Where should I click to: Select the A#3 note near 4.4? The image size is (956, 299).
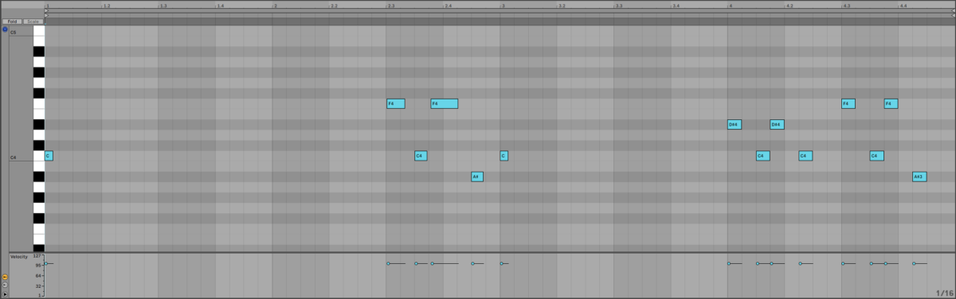coord(919,177)
